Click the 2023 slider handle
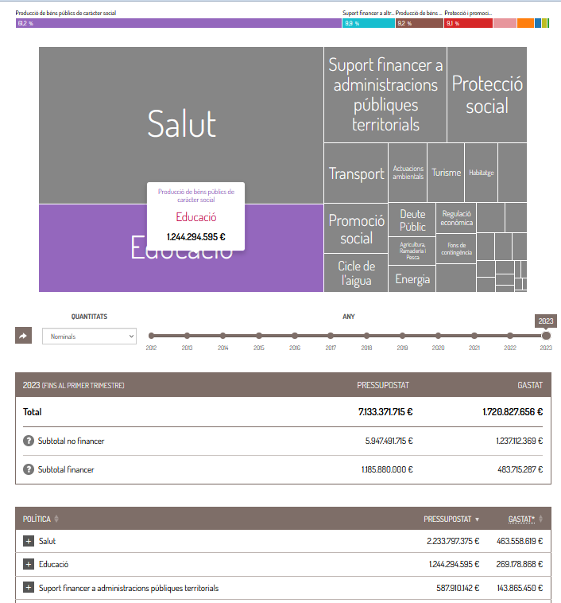This screenshot has width=561, height=603. 546,336
